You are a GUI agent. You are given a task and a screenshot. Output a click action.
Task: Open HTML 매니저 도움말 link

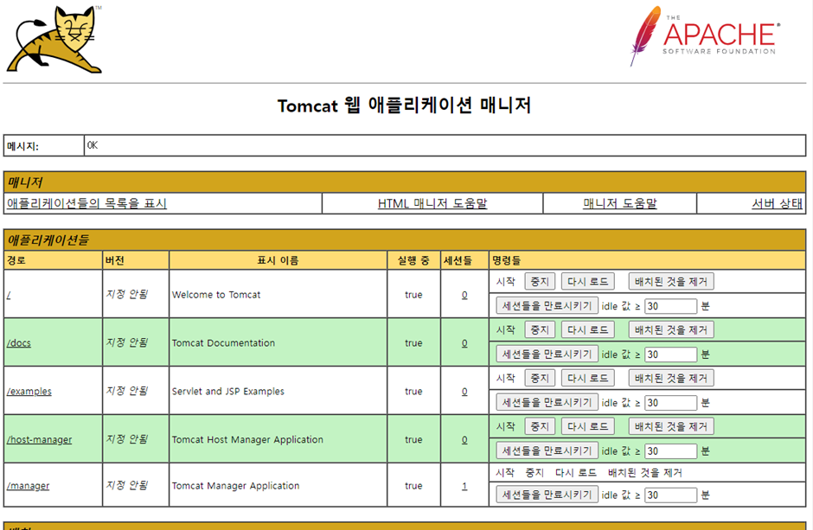(432, 203)
